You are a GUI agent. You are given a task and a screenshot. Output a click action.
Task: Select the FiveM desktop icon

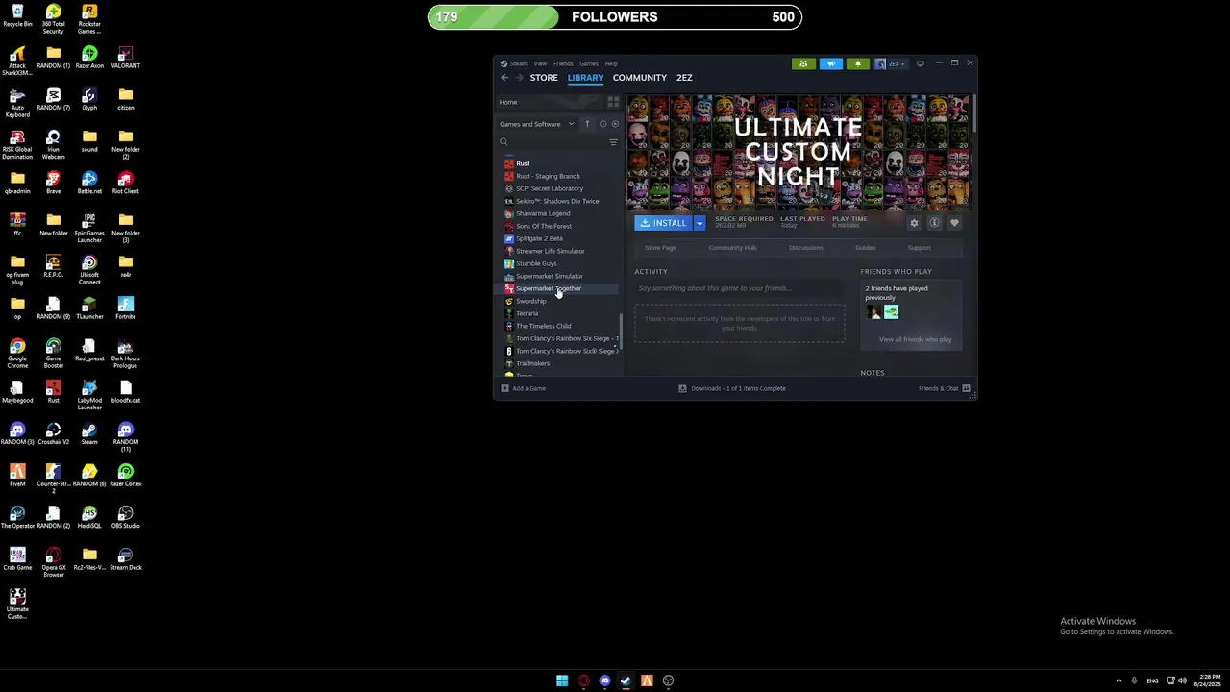17,476
